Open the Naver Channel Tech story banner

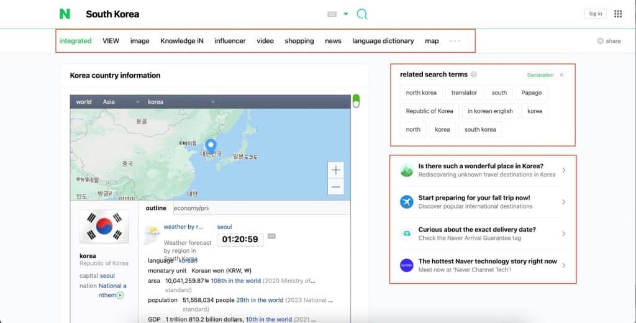pyautogui.click(x=482, y=265)
